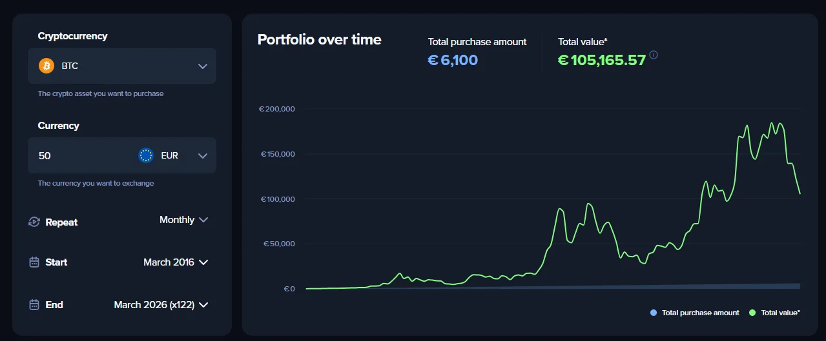Viewport: 826px width, 341px height.
Task: Change the March 2016 start date
Action: 176,262
